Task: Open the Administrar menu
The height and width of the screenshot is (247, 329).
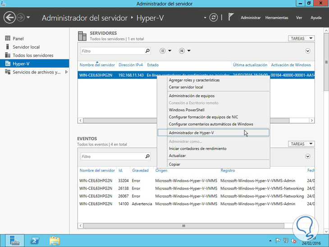Action: pyautogui.click(x=251, y=18)
